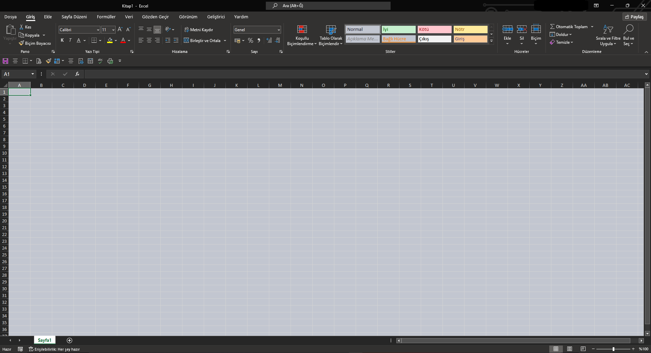
Task: Toggle italic (T) formatting
Action: pos(70,40)
